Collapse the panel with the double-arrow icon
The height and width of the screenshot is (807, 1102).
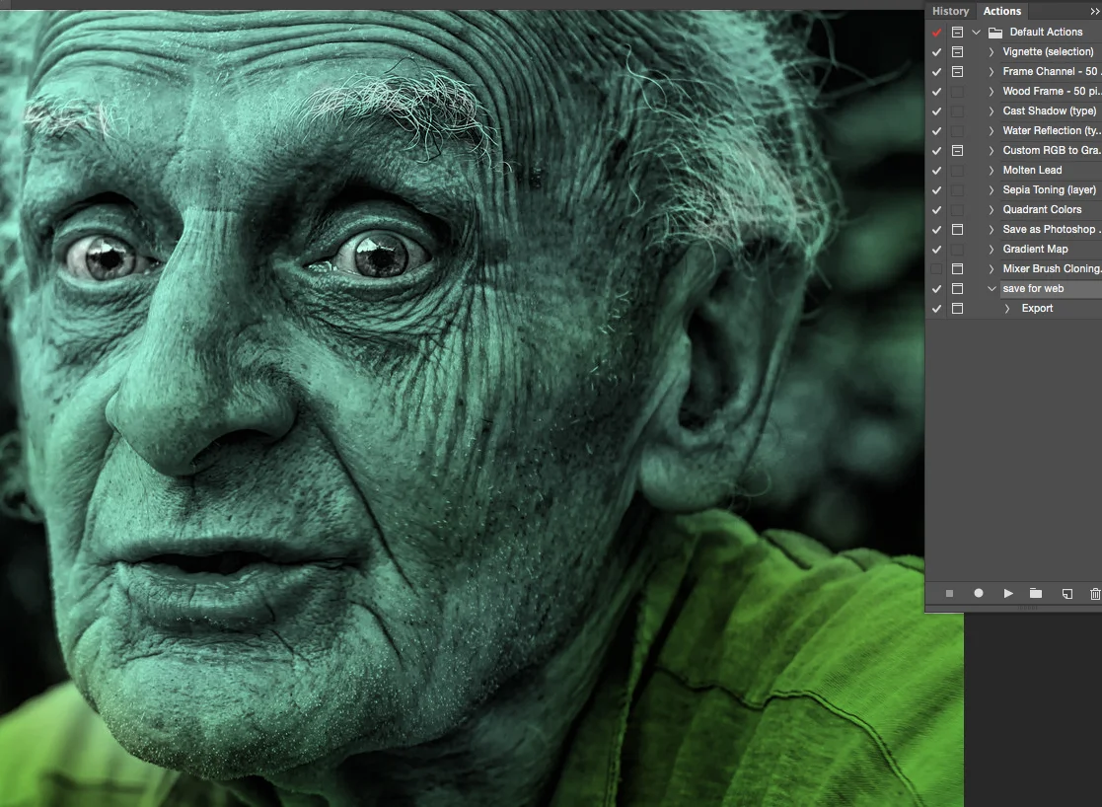pos(1094,11)
